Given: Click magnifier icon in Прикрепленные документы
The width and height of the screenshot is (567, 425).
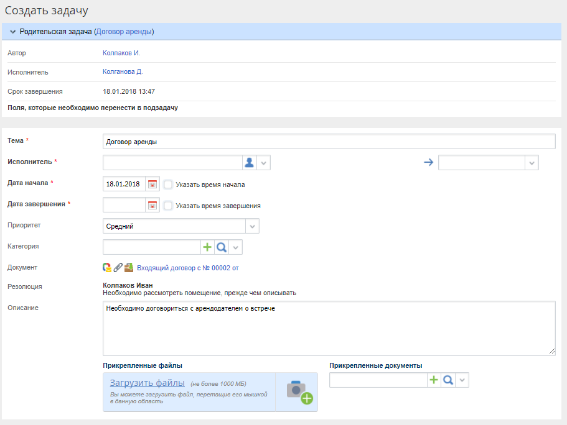Looking at the screenshot, I should (x=448, y=380).
